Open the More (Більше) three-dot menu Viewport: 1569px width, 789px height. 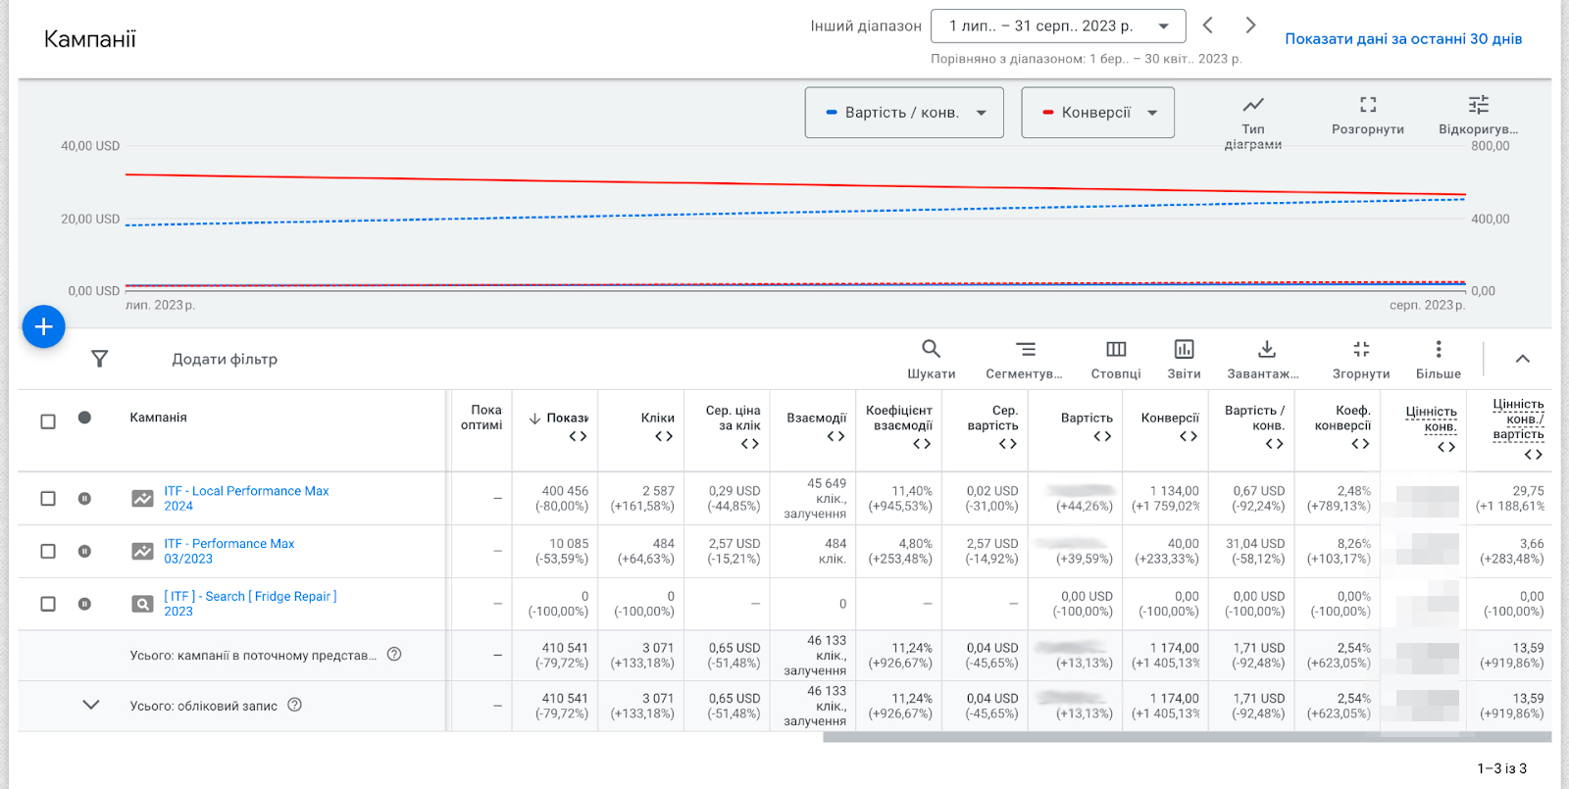click(1438, 350)
